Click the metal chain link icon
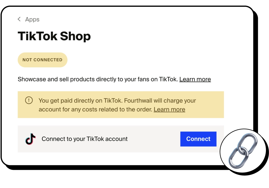This screenshot has width=269, height=188. pyautogui.click(x=243, y=151)
